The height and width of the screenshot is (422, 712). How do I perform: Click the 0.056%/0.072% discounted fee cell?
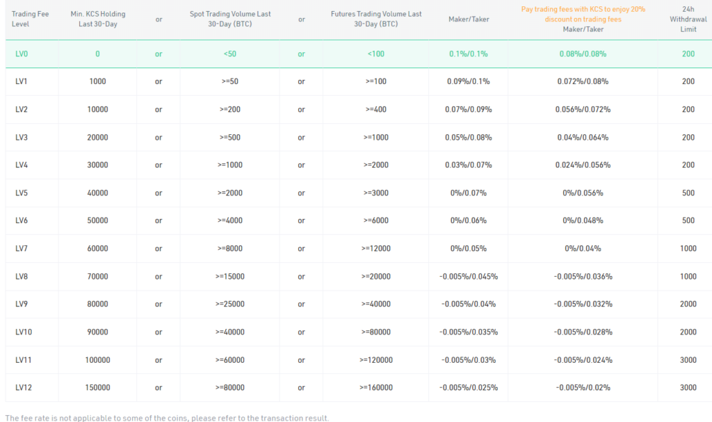click(x=583, y=109)
